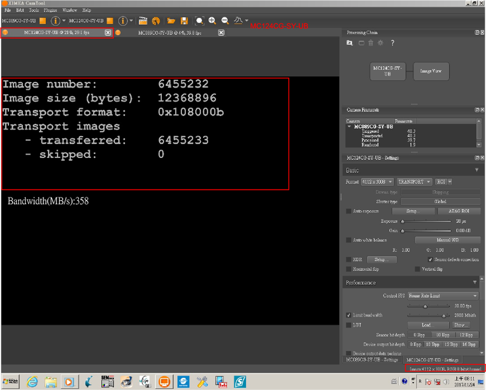Click the zoom-to-fit magnifier icon
This screenshot has height=390, width=486.
pos(199,21)
